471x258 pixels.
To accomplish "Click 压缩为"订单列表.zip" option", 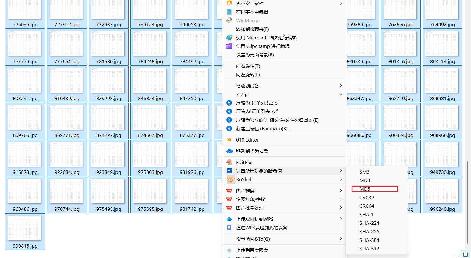I will 257,103.
